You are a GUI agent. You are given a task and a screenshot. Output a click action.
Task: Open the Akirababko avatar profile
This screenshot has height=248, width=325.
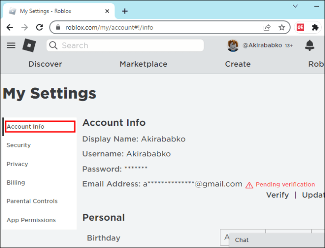coord(233,45)
